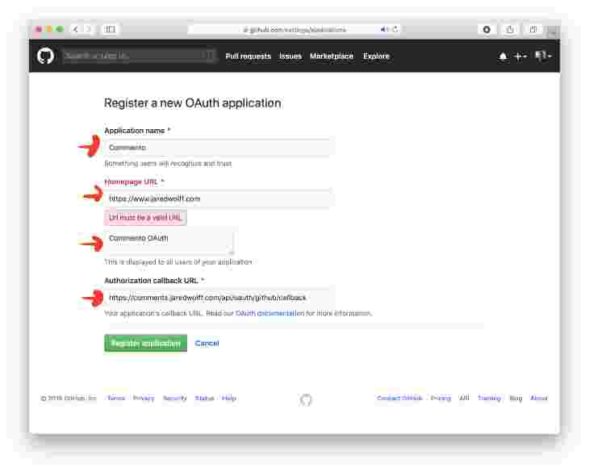Click the Safari share button
Image resolution: width=589 pixels, height=472 pixels.
pos(510,29)
